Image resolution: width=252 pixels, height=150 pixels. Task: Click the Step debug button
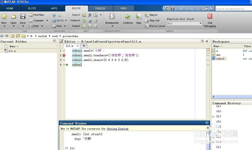tap(139, 19)
